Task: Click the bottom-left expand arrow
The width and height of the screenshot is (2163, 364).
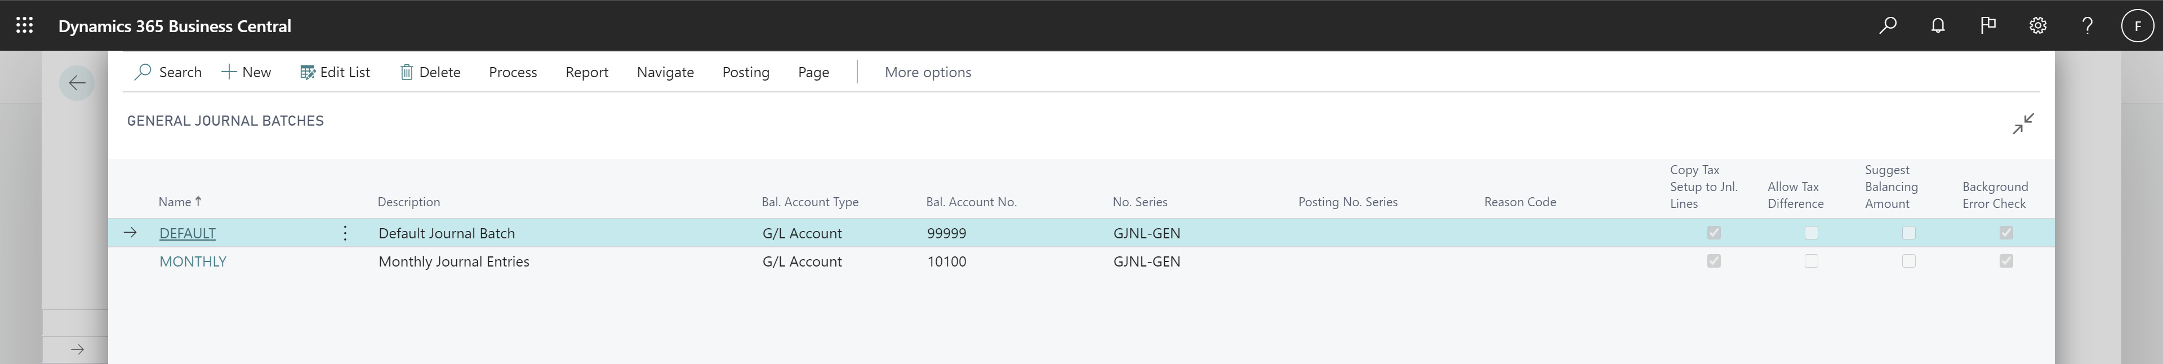Action: pos(77,349)
